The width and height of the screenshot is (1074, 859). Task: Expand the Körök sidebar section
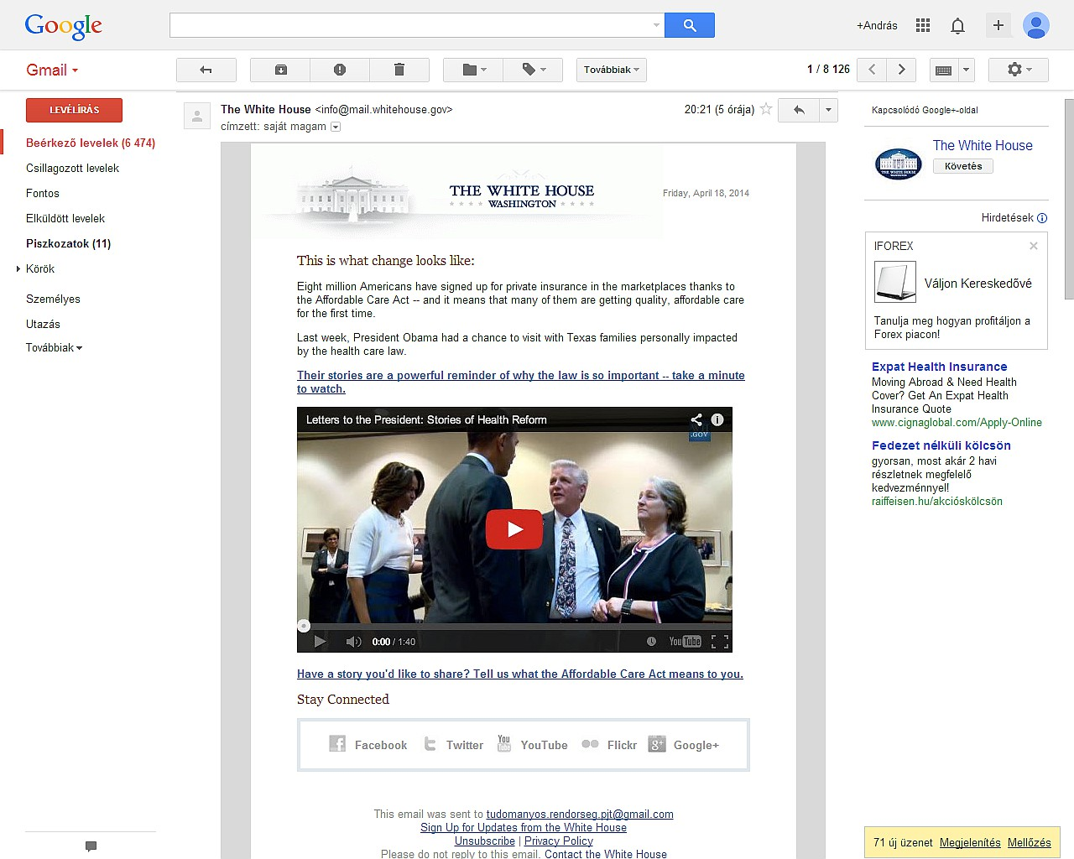18,268
